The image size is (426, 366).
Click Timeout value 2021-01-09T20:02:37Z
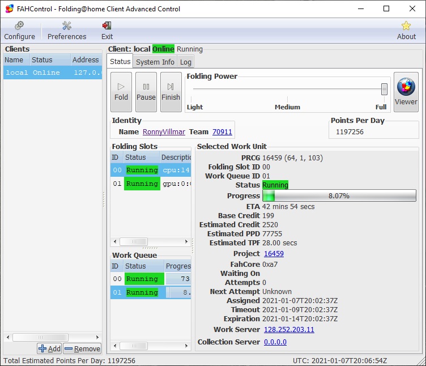[x=300, y=309]
